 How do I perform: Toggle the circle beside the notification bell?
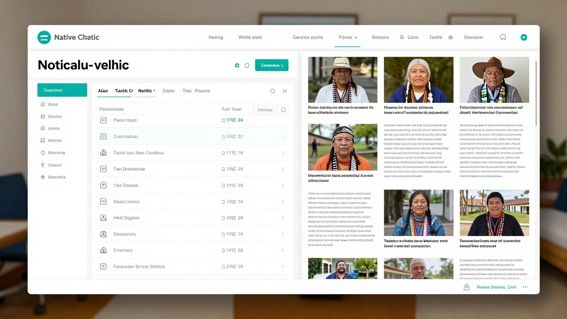coord(247,65)
